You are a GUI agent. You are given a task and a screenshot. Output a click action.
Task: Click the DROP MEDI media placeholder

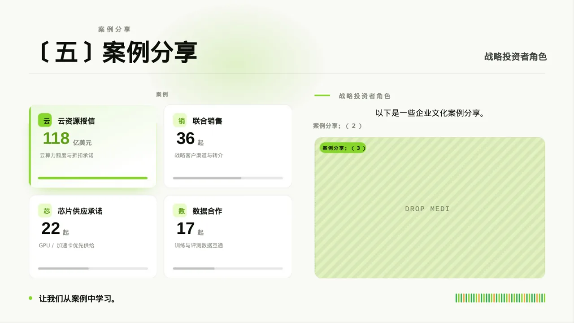point(430,208)
